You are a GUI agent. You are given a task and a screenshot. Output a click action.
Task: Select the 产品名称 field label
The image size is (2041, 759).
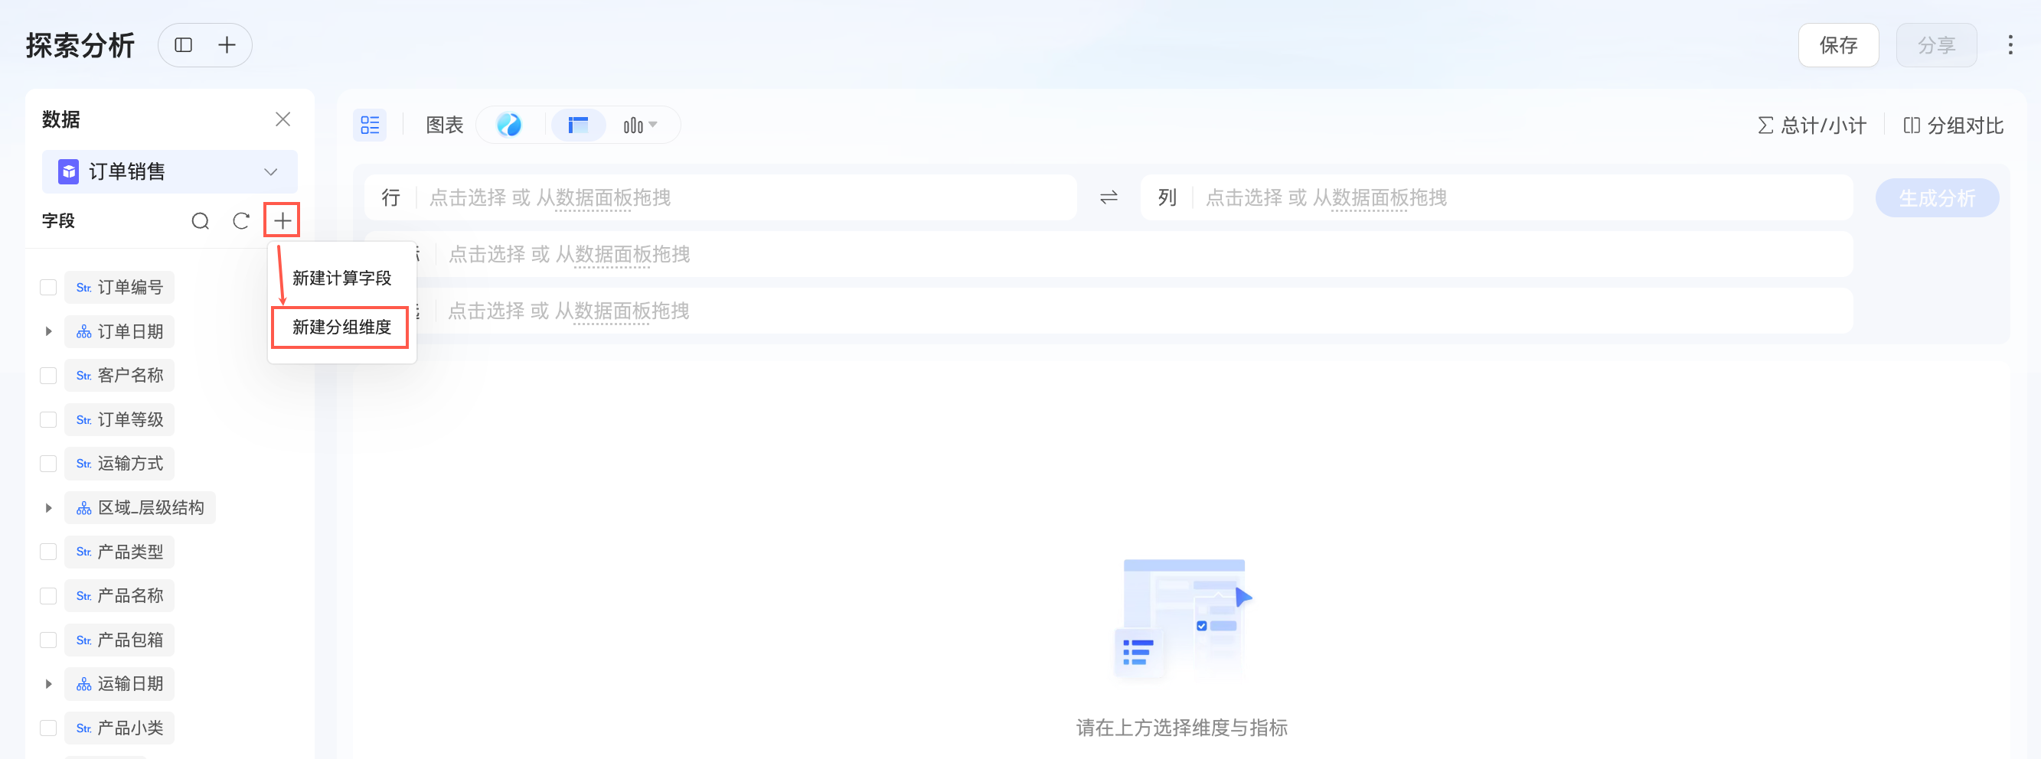[131, 596]
